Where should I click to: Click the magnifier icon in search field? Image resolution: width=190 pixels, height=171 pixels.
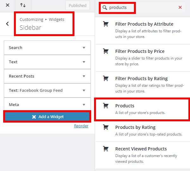(105, 8)
